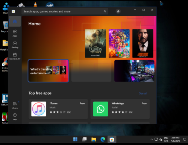Go to the Gaming section

[15, 45]
